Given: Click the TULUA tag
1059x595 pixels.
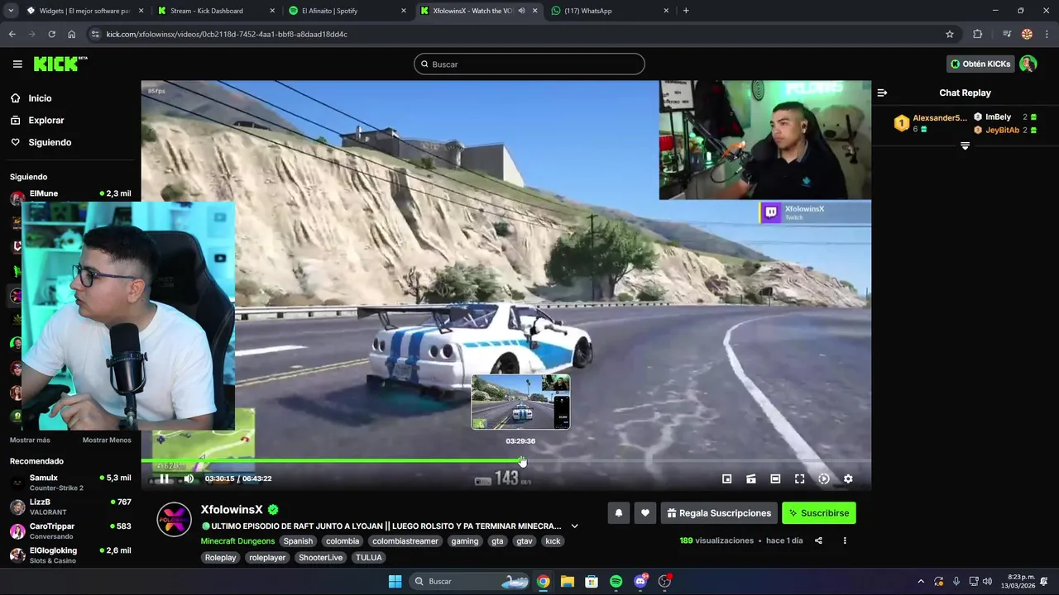Looking at the screenshot, I should (x=369, y=558).
